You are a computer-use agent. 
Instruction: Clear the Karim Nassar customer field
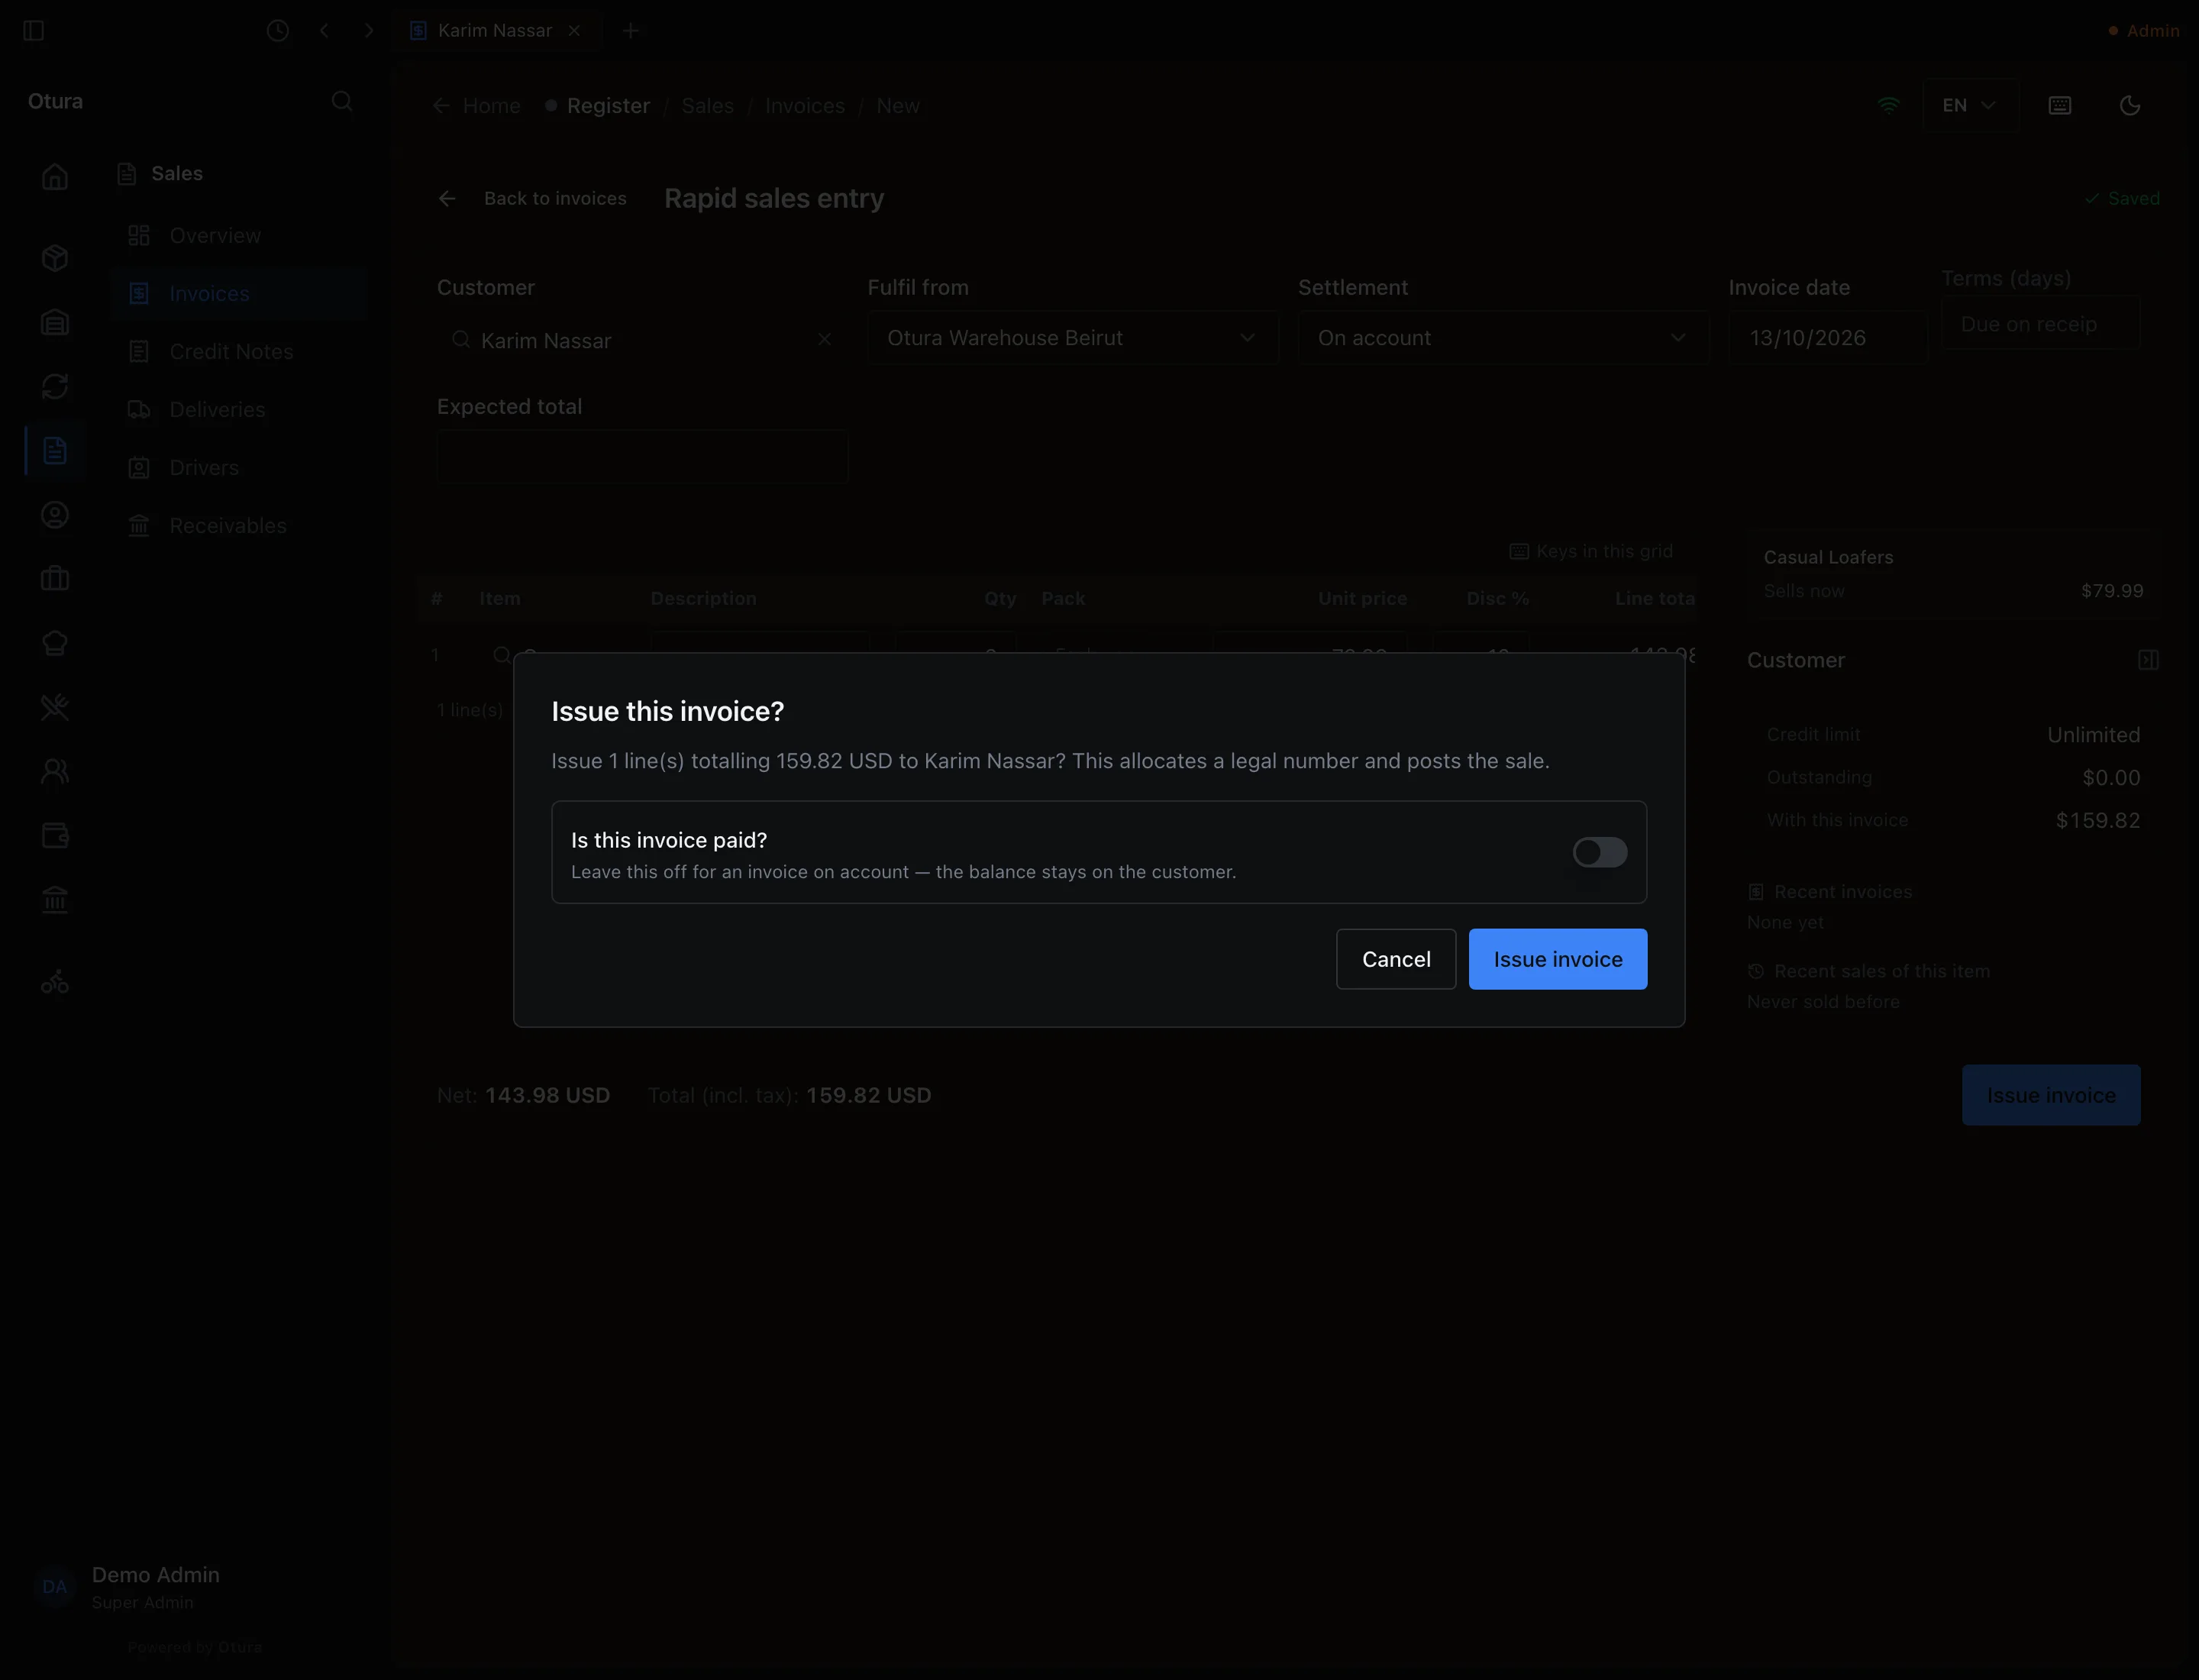(824, 340)
